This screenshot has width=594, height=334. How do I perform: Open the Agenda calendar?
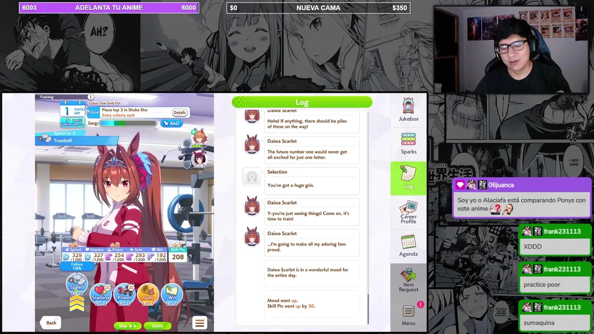[408, 245]
